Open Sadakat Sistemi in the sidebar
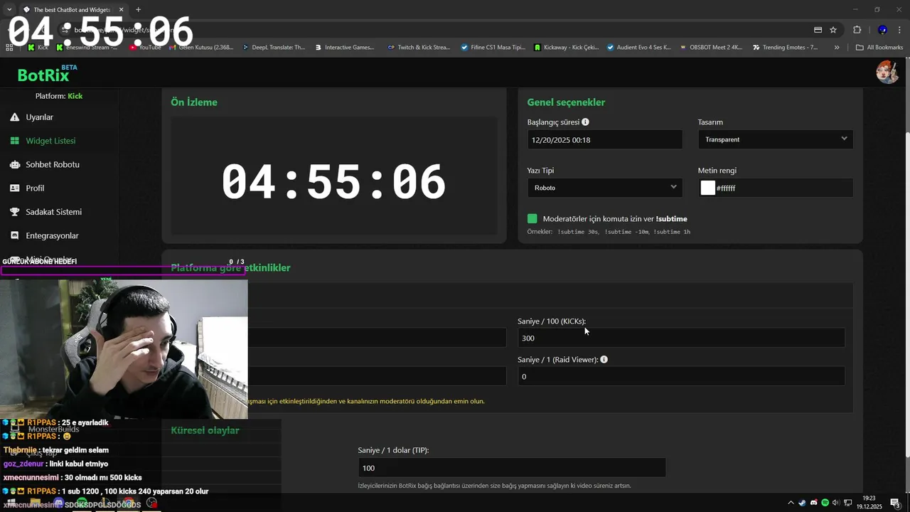 (x=53, y=212)
